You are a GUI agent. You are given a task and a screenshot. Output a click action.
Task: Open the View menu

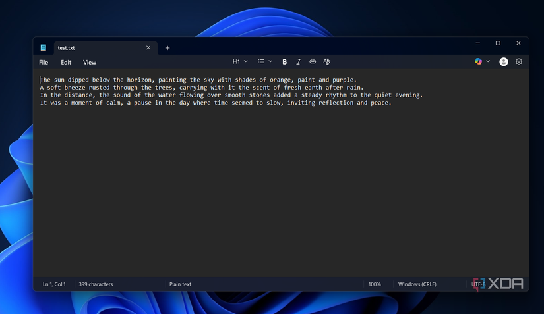[x=90, y=63]
